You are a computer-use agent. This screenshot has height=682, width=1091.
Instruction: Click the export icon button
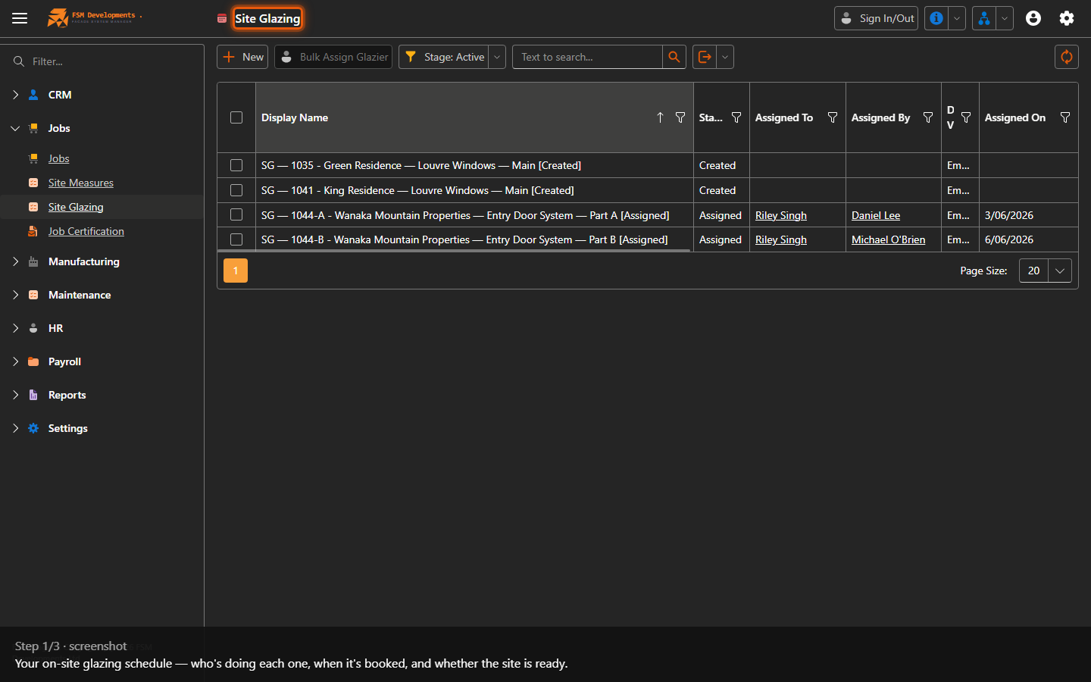[x=705, y=57]
